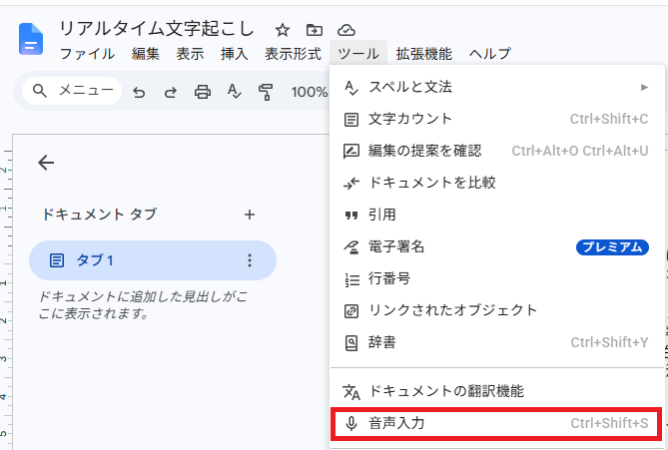Image resolution: width=668 pixels, height=450 pixels.
Task: Star the document リアルタイム文字起こし
Action: [282, 30]
